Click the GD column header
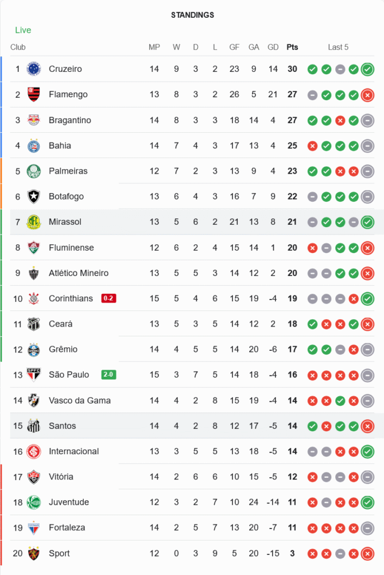This screenshot has width=384, height=575. 273,47
